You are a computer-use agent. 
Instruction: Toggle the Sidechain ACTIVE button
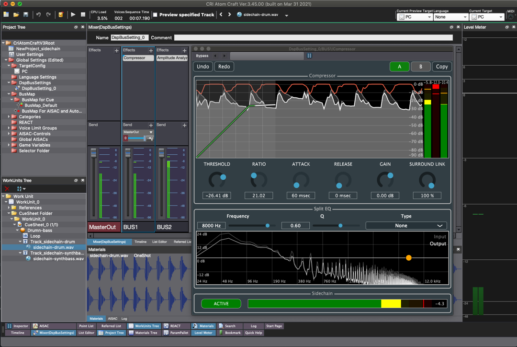[x=221, y=303]
